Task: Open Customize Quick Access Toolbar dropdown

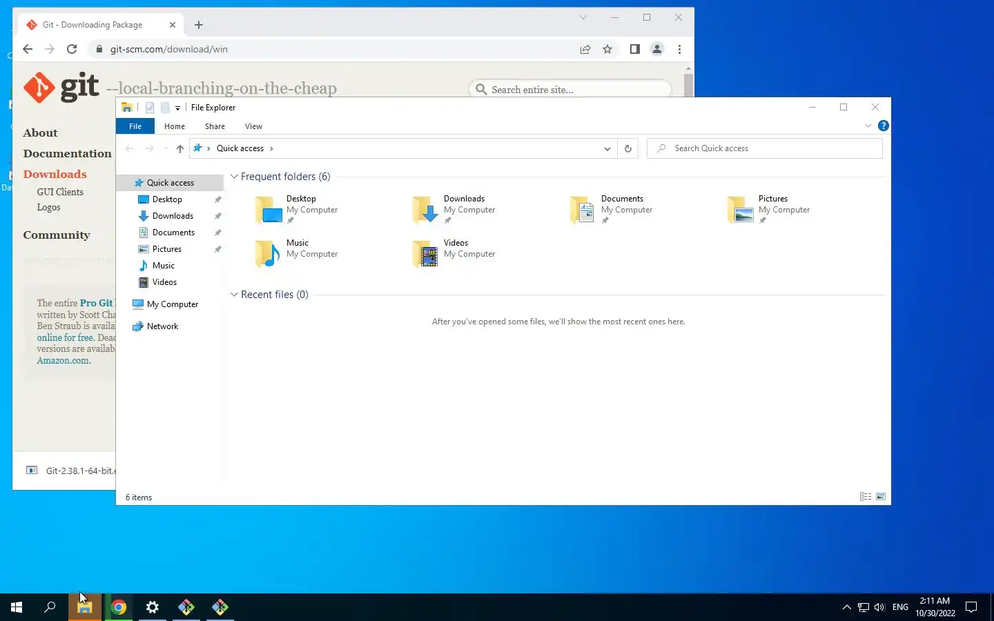Action: point(177,108)
